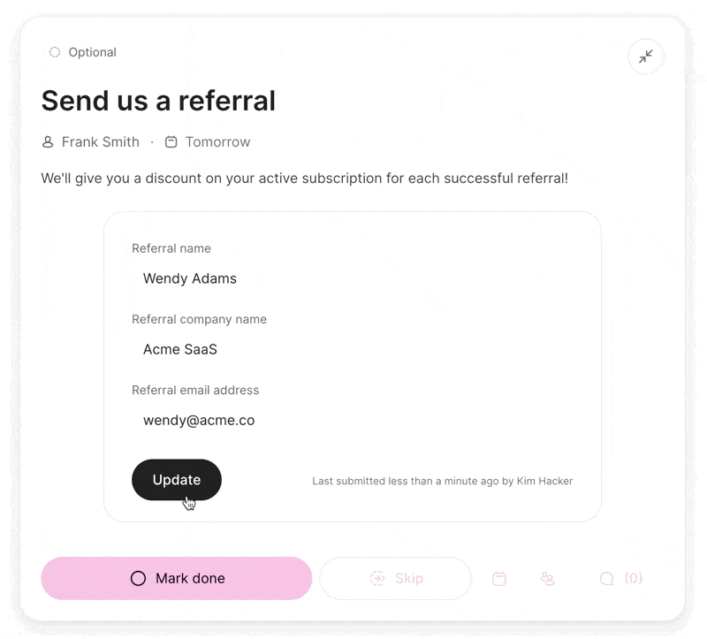The width and height of the screenshot is (707, 639).
Task: Click the "Send us a referral" title
Action: click(158, 101)
